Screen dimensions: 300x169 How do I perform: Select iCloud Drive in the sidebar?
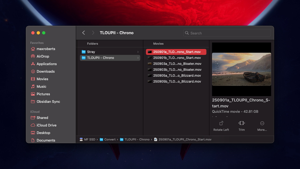tap(46, 125)
